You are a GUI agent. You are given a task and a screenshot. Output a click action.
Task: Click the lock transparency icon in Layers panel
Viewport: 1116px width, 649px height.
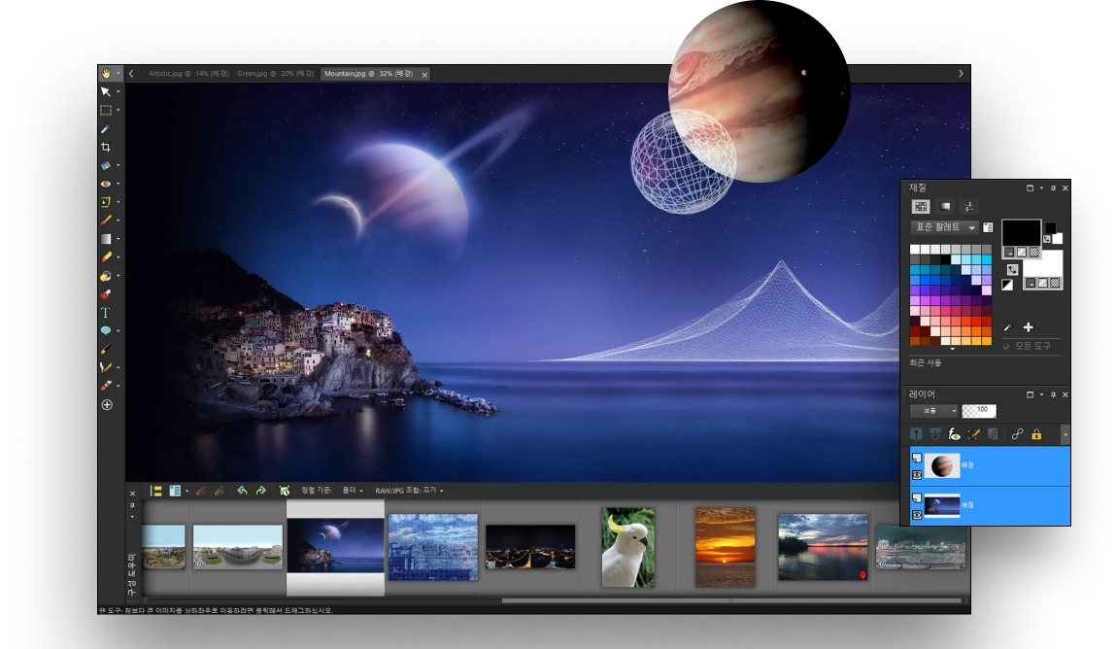point(1036,433)
